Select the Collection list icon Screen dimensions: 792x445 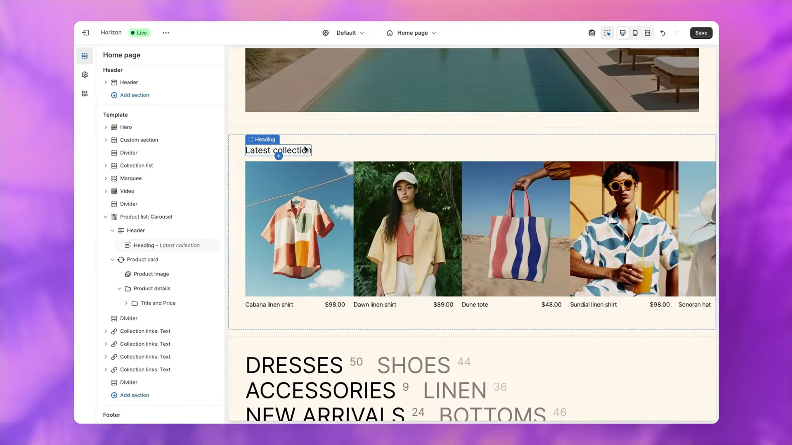click(x=114, y=165)
